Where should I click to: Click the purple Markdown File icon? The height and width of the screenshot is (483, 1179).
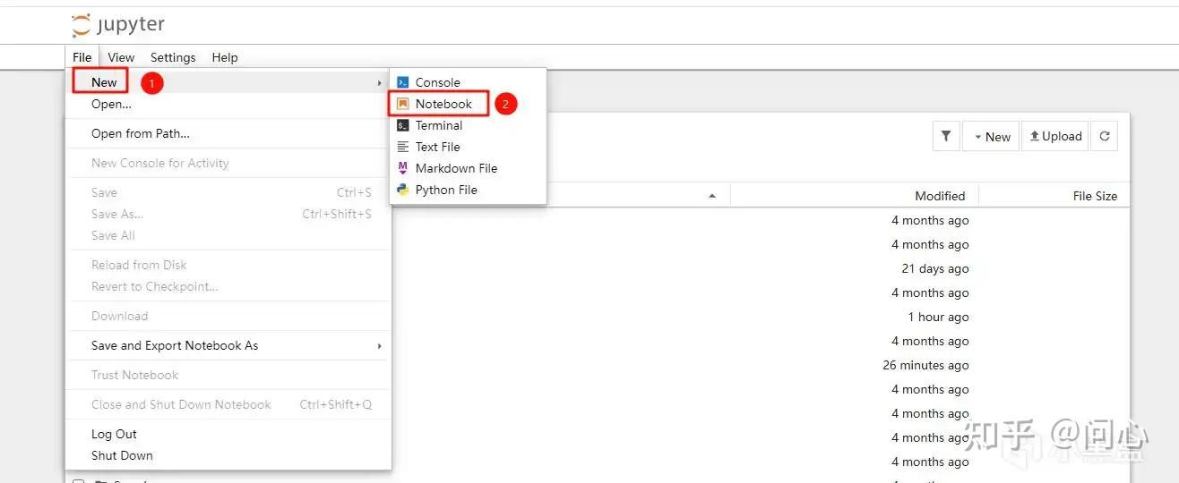click(x=403, y=168)
